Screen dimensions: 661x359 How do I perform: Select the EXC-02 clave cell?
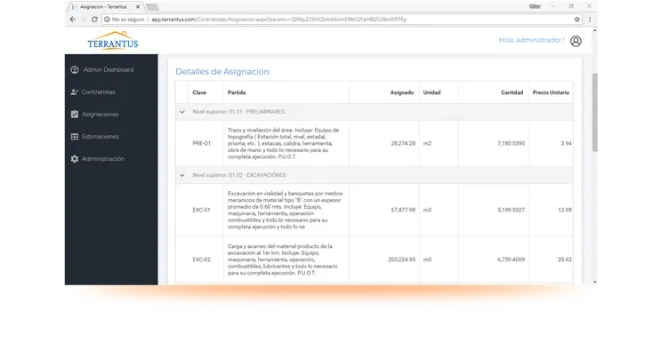click(202, 259)
